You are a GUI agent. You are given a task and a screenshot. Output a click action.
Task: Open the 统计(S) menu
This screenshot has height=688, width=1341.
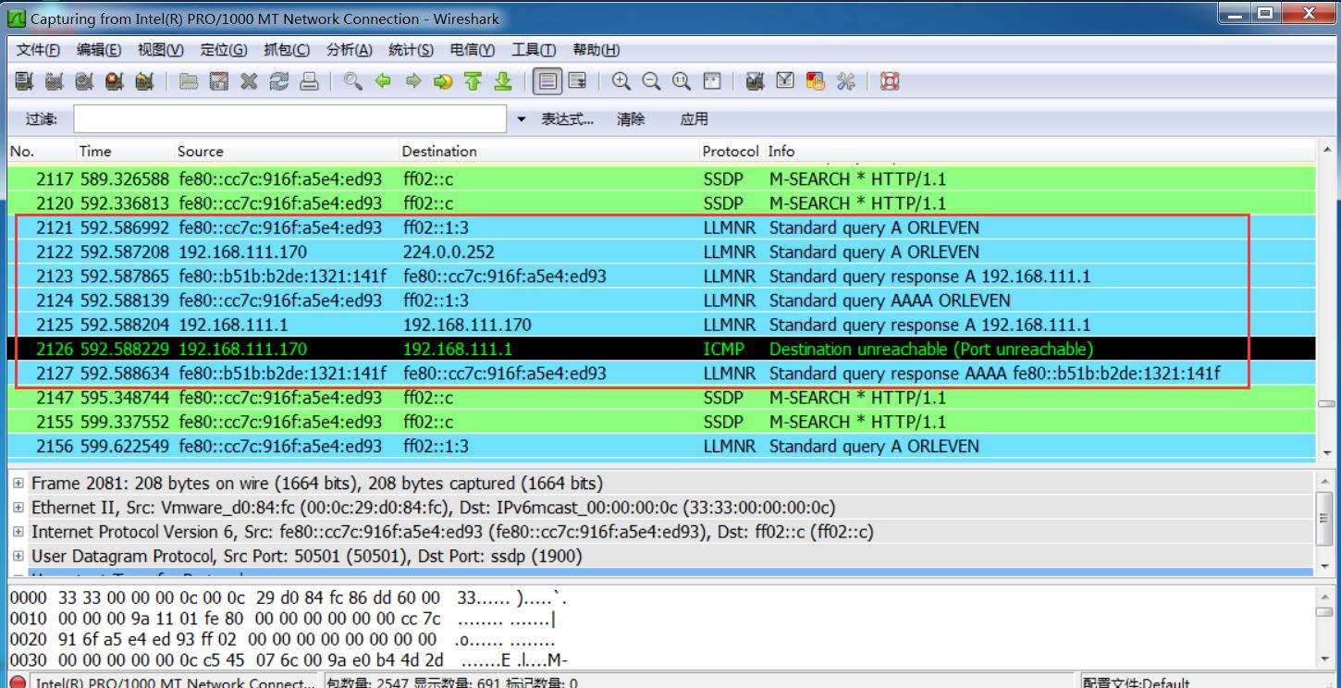pos(411,50)
